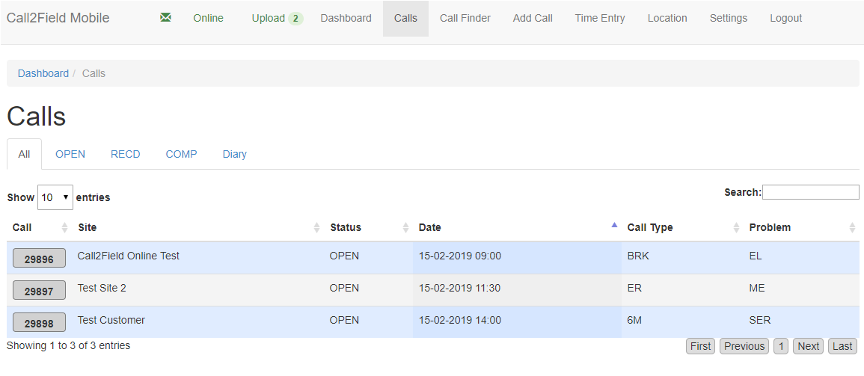
Task: Go to the Next page
Action: tap(808, 346)
